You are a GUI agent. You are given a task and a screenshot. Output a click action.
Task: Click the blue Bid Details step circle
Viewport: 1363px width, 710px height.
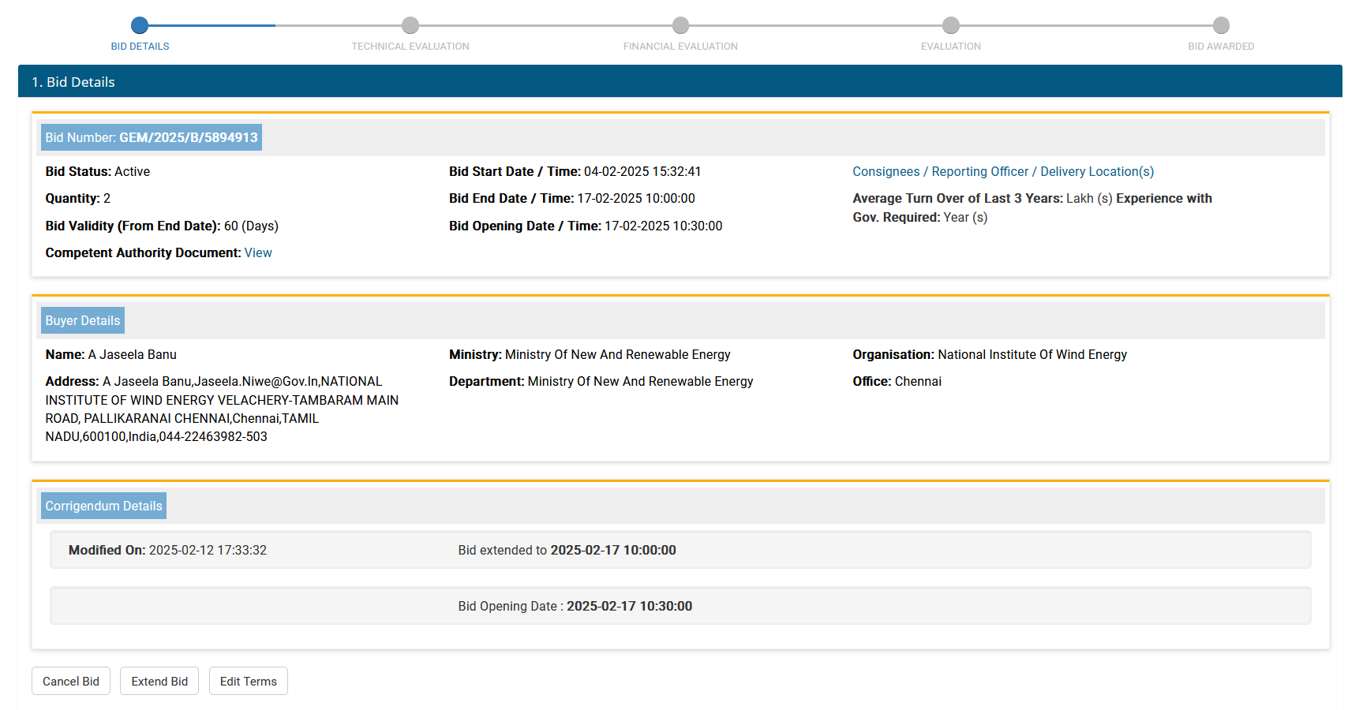(x=140, y=25)
